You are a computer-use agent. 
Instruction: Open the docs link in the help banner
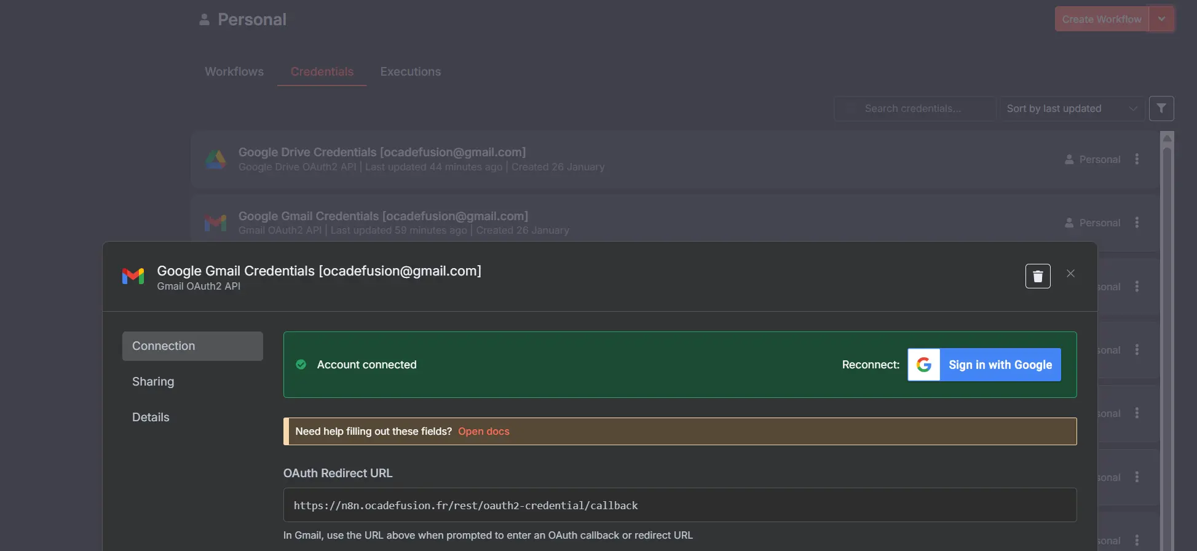(x=484, y=431)
